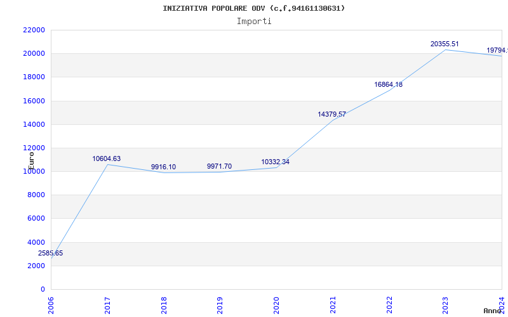Click the 20355.51 data label
This screenshot has width=508, height=317.
click(x=444, y=44)
